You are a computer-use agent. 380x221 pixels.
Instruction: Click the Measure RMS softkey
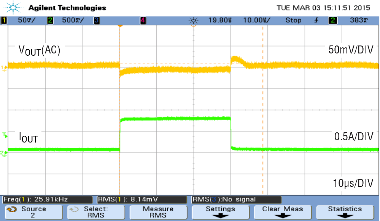pos(158,212)
